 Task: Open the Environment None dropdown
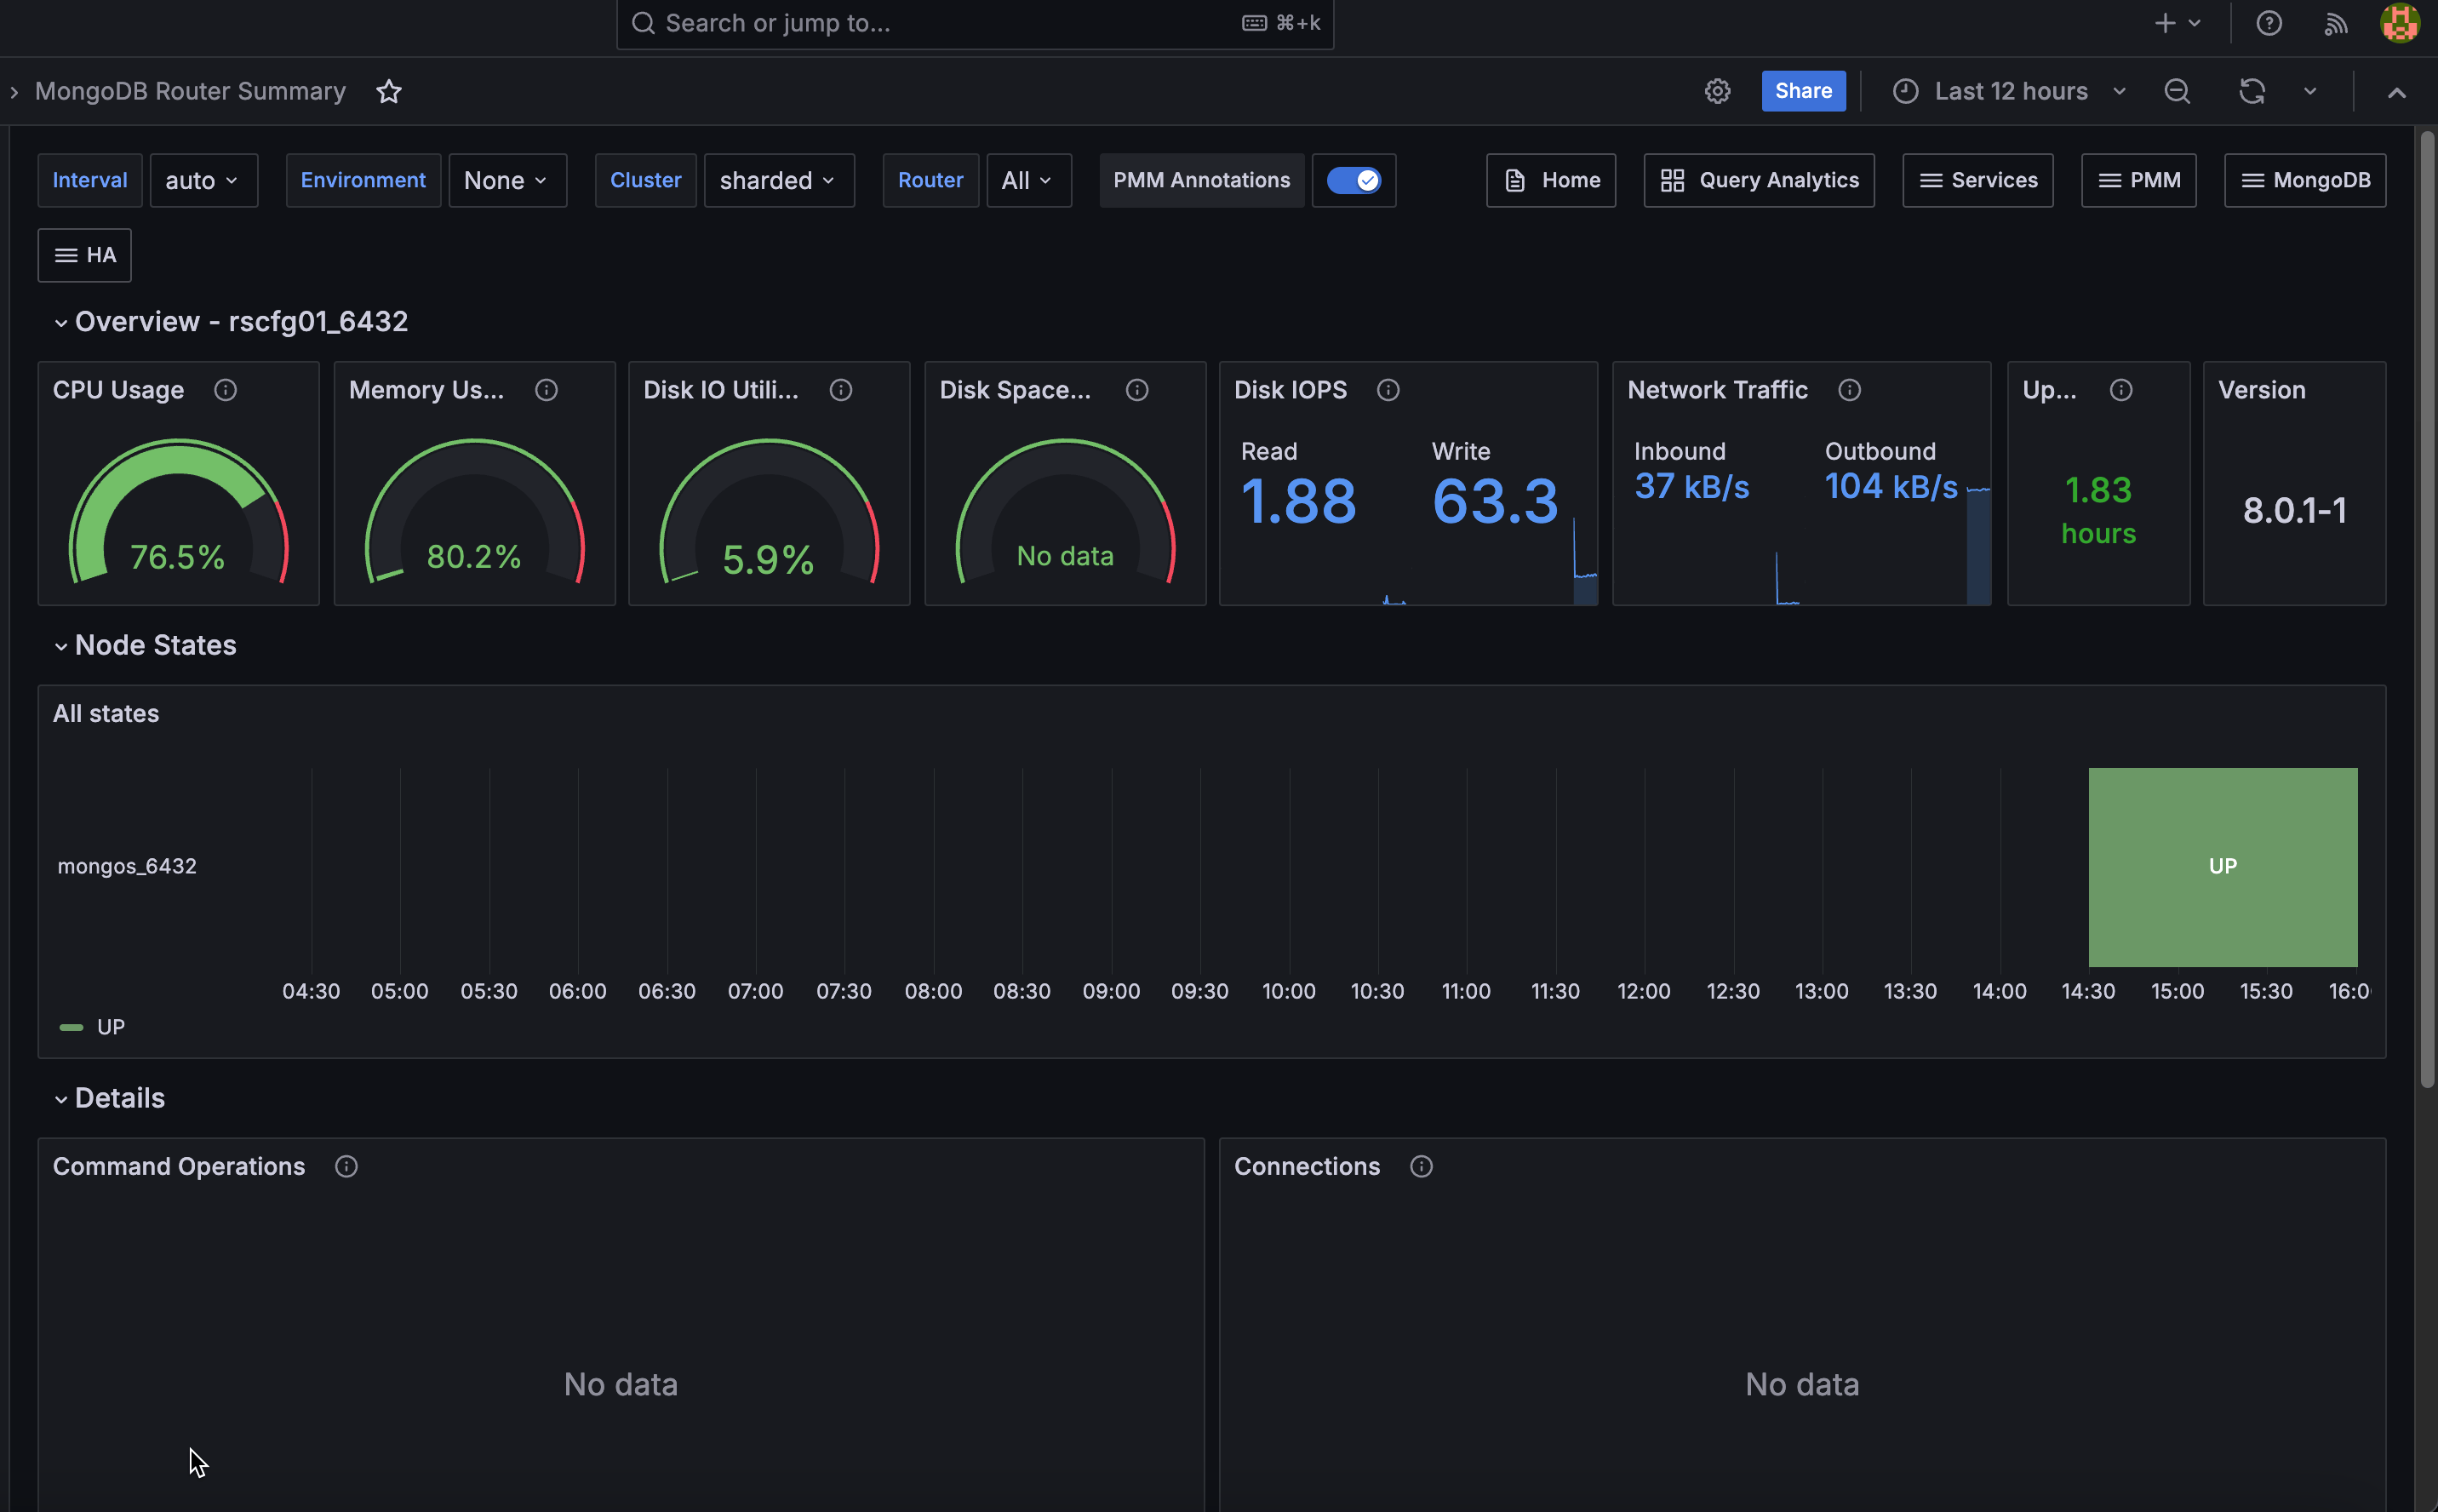coord(506,180)
